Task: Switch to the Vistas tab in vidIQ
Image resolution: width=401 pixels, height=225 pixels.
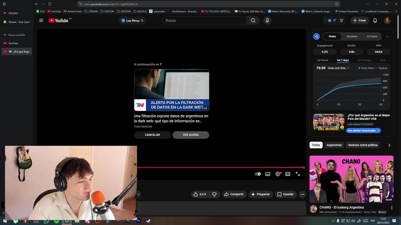Action: click(x=332, y=37)
